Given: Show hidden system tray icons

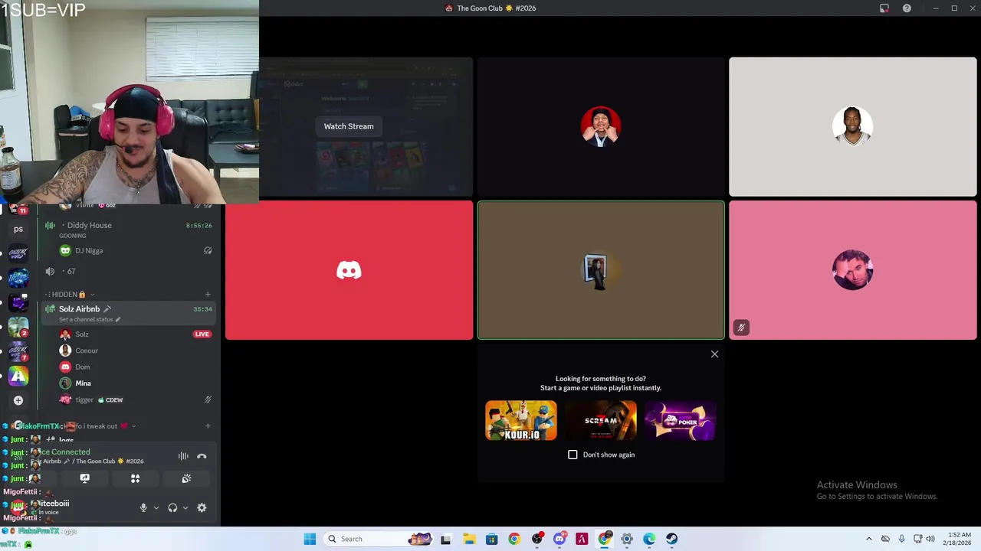Looking at the screenshot, I should point(868,539).
